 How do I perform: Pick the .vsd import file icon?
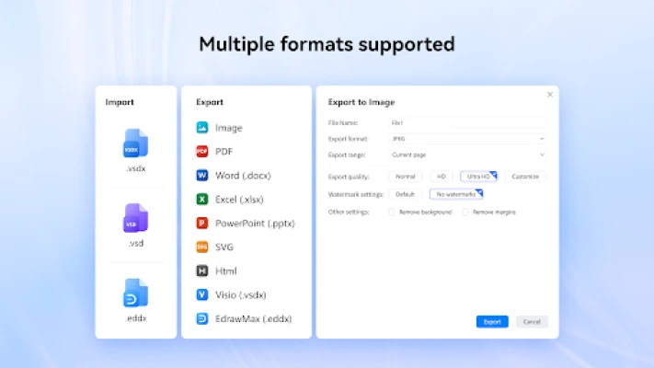[x=135, y=218]
